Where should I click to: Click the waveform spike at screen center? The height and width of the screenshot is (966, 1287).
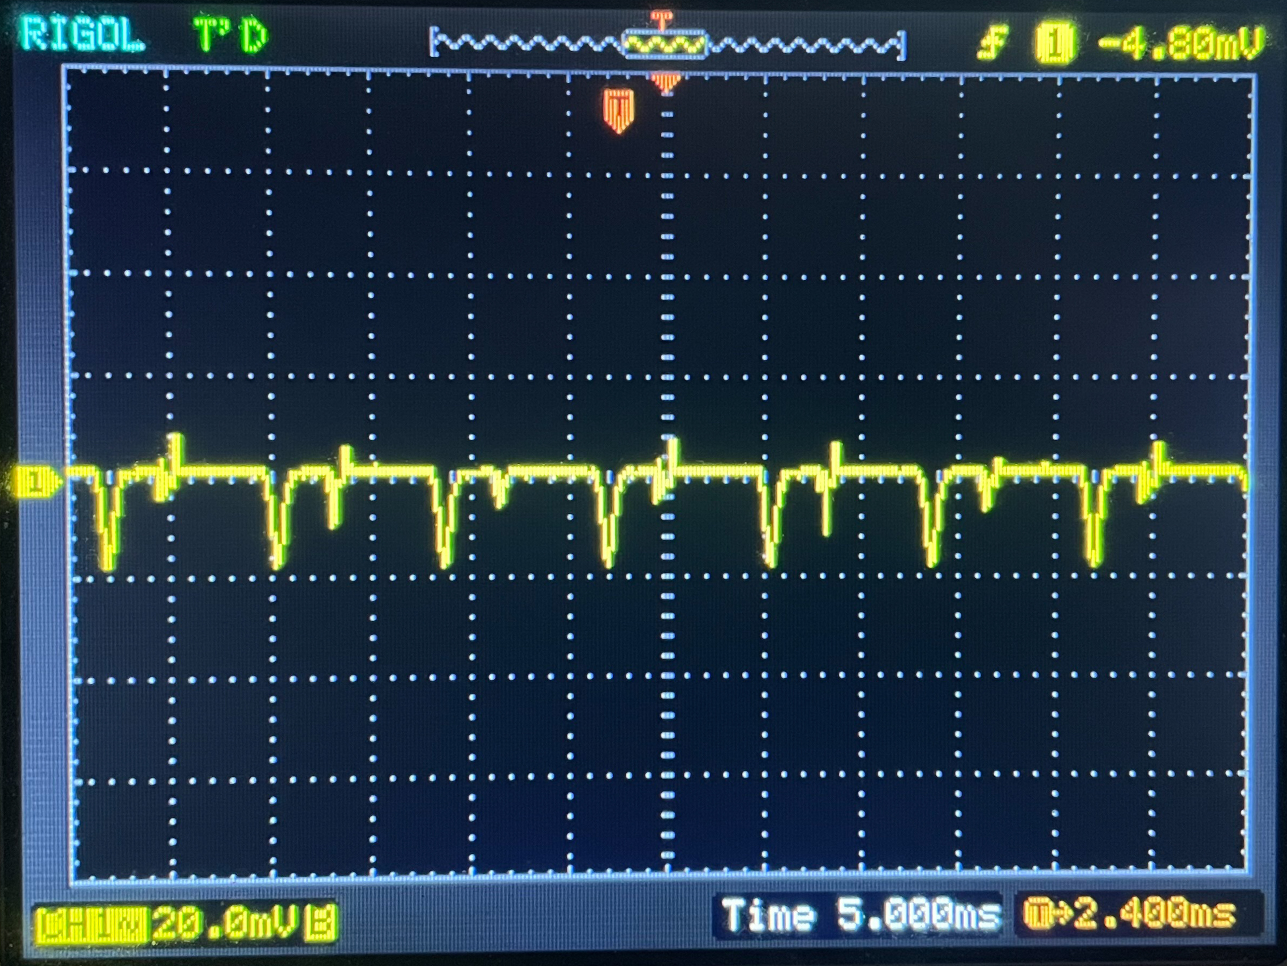[x=673, y=460]
